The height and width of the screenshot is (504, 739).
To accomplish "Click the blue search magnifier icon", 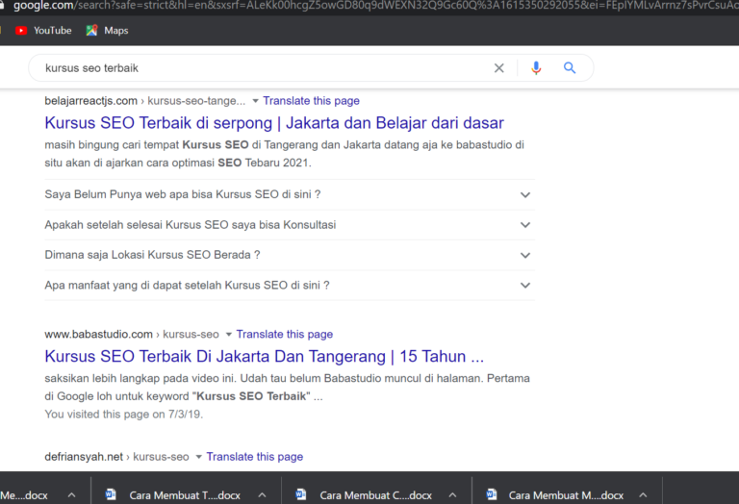I will click(570, 68).
